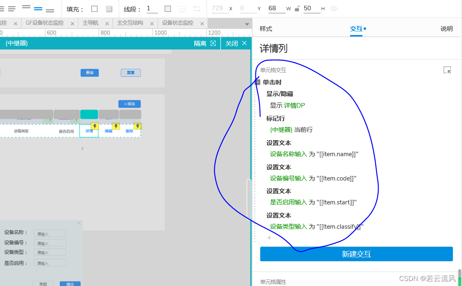Screen dimensions: 462x286
Task: Add an action with the plus icon
Action: pyautogui.click(x=269, y=238)
